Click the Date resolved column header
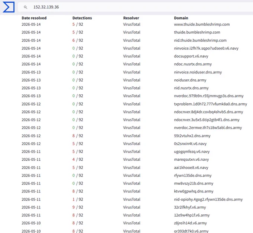This screenshot has width=253, height=233. (x=34, y=18)
